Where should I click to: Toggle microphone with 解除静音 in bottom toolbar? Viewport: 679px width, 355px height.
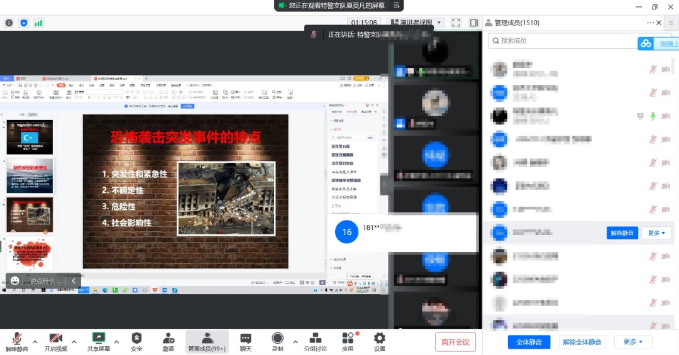point(17,341)
